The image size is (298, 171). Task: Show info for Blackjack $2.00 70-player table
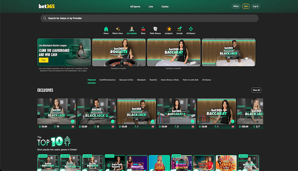[x=73, y=121]
